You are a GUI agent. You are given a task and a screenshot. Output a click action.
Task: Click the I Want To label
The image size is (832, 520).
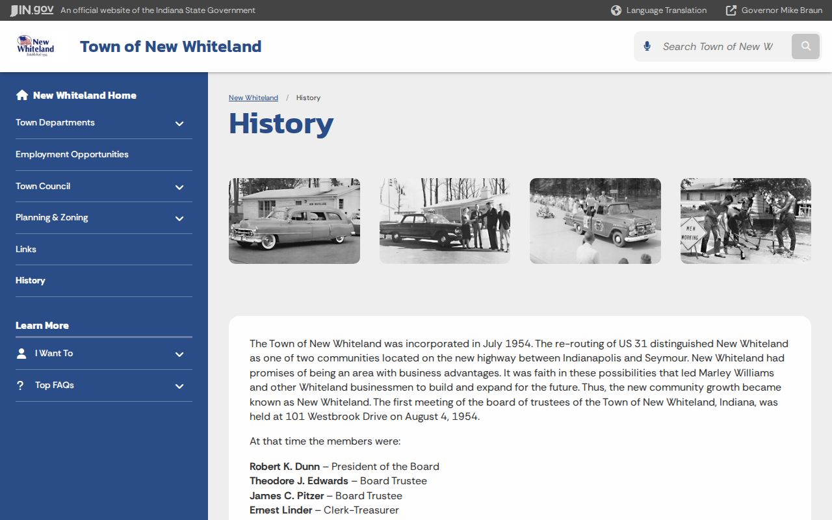[54, 354]
